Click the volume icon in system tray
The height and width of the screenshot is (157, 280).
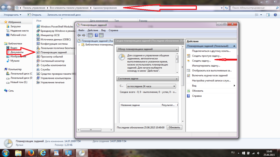pyautogui.click(x=258, y=153)
